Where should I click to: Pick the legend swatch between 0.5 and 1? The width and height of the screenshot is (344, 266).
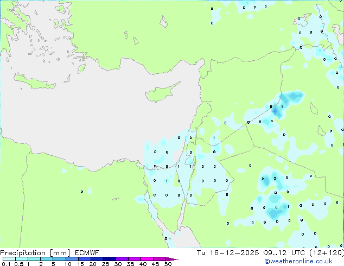tap(22, 259)
